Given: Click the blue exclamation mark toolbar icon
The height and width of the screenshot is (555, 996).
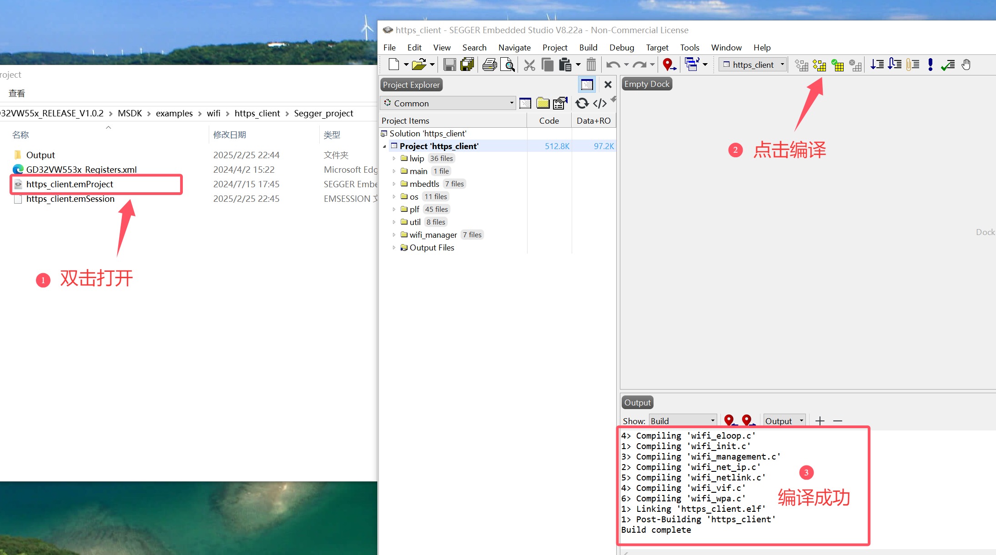Looking at the screenshot, I should [931, 65].
